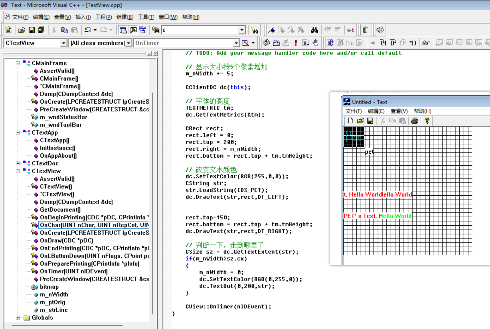This screenshot has width=490, height=329.
Task: Toggle the Workspace pane toolbar button
Action: (x=123, y=30)
